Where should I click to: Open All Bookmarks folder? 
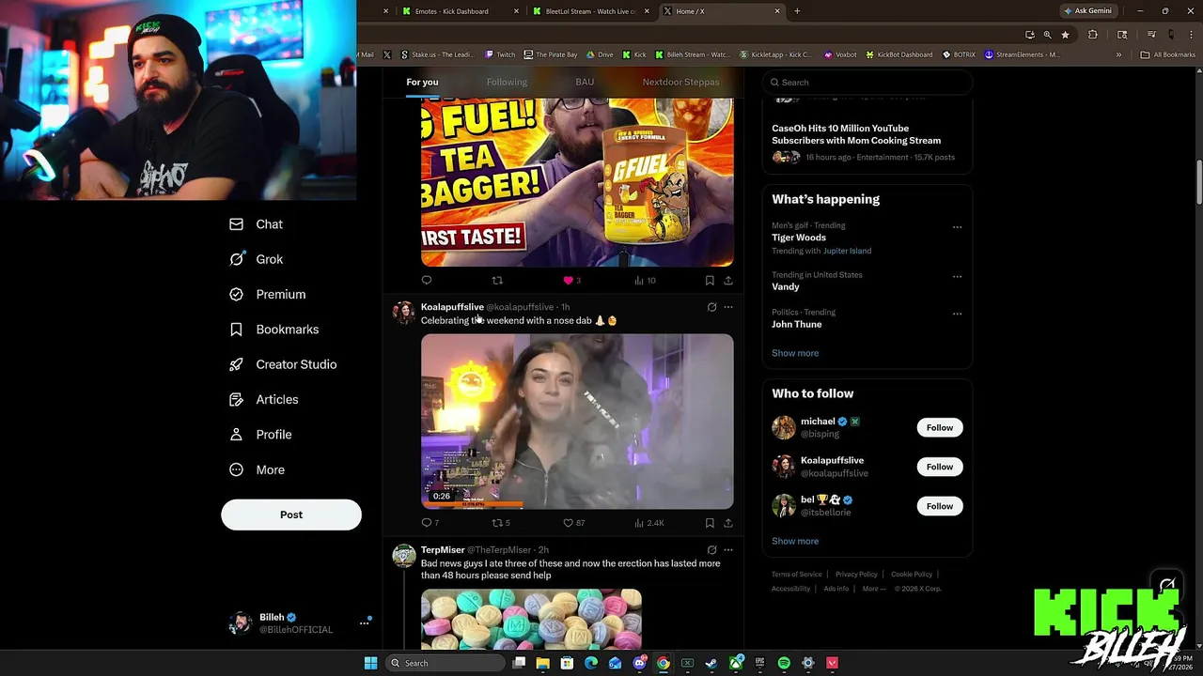coord(1167,54)
